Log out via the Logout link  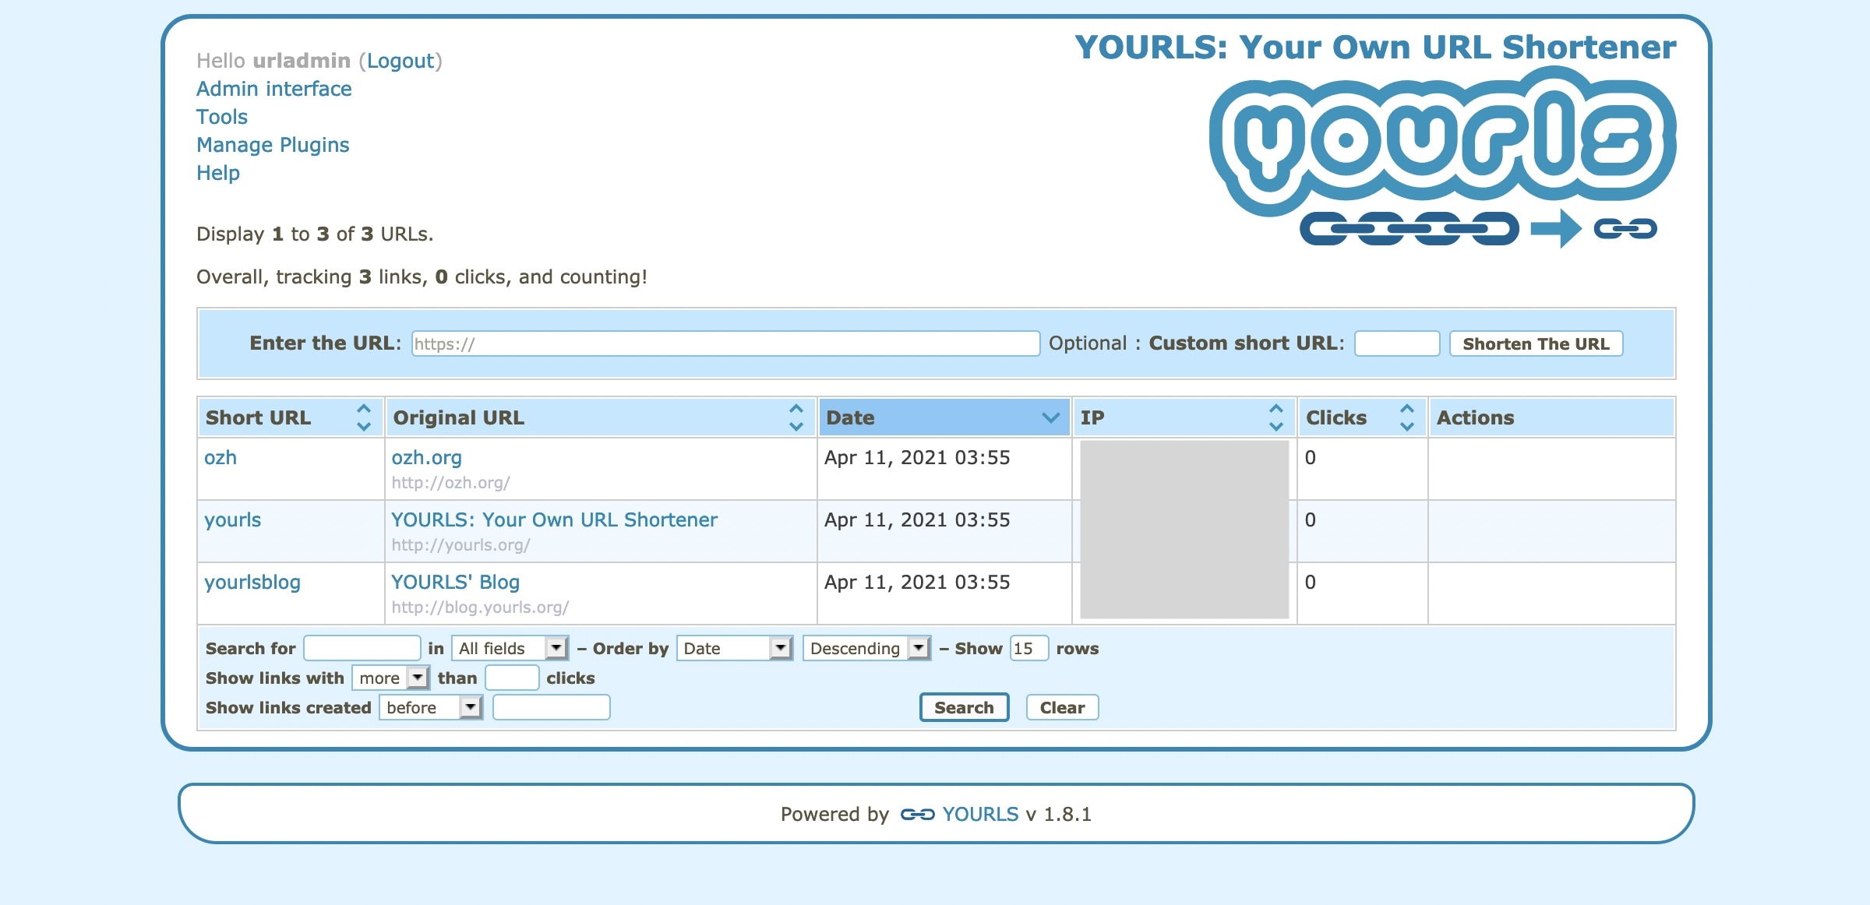(x=400, y=61)
